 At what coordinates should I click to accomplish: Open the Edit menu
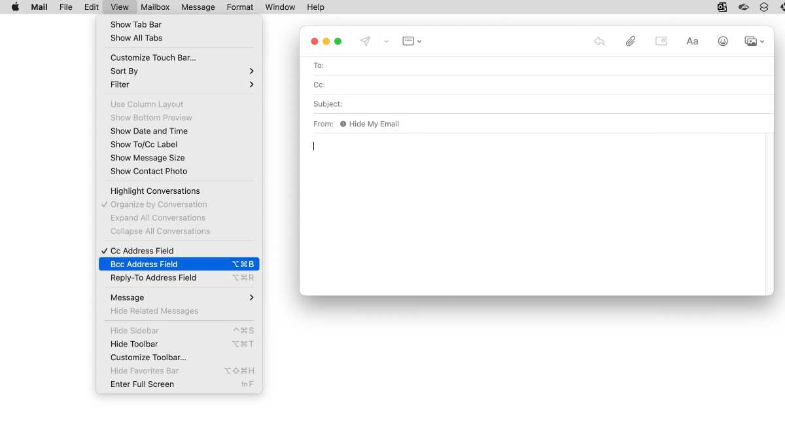point(92,7)
